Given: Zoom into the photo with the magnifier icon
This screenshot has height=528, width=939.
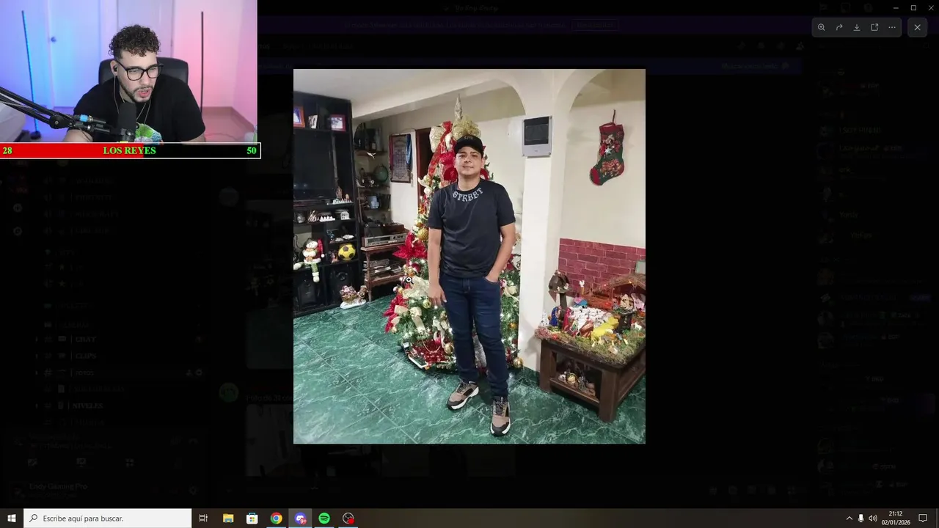Looking at the screenshot, I should click(x=821, y=27).
